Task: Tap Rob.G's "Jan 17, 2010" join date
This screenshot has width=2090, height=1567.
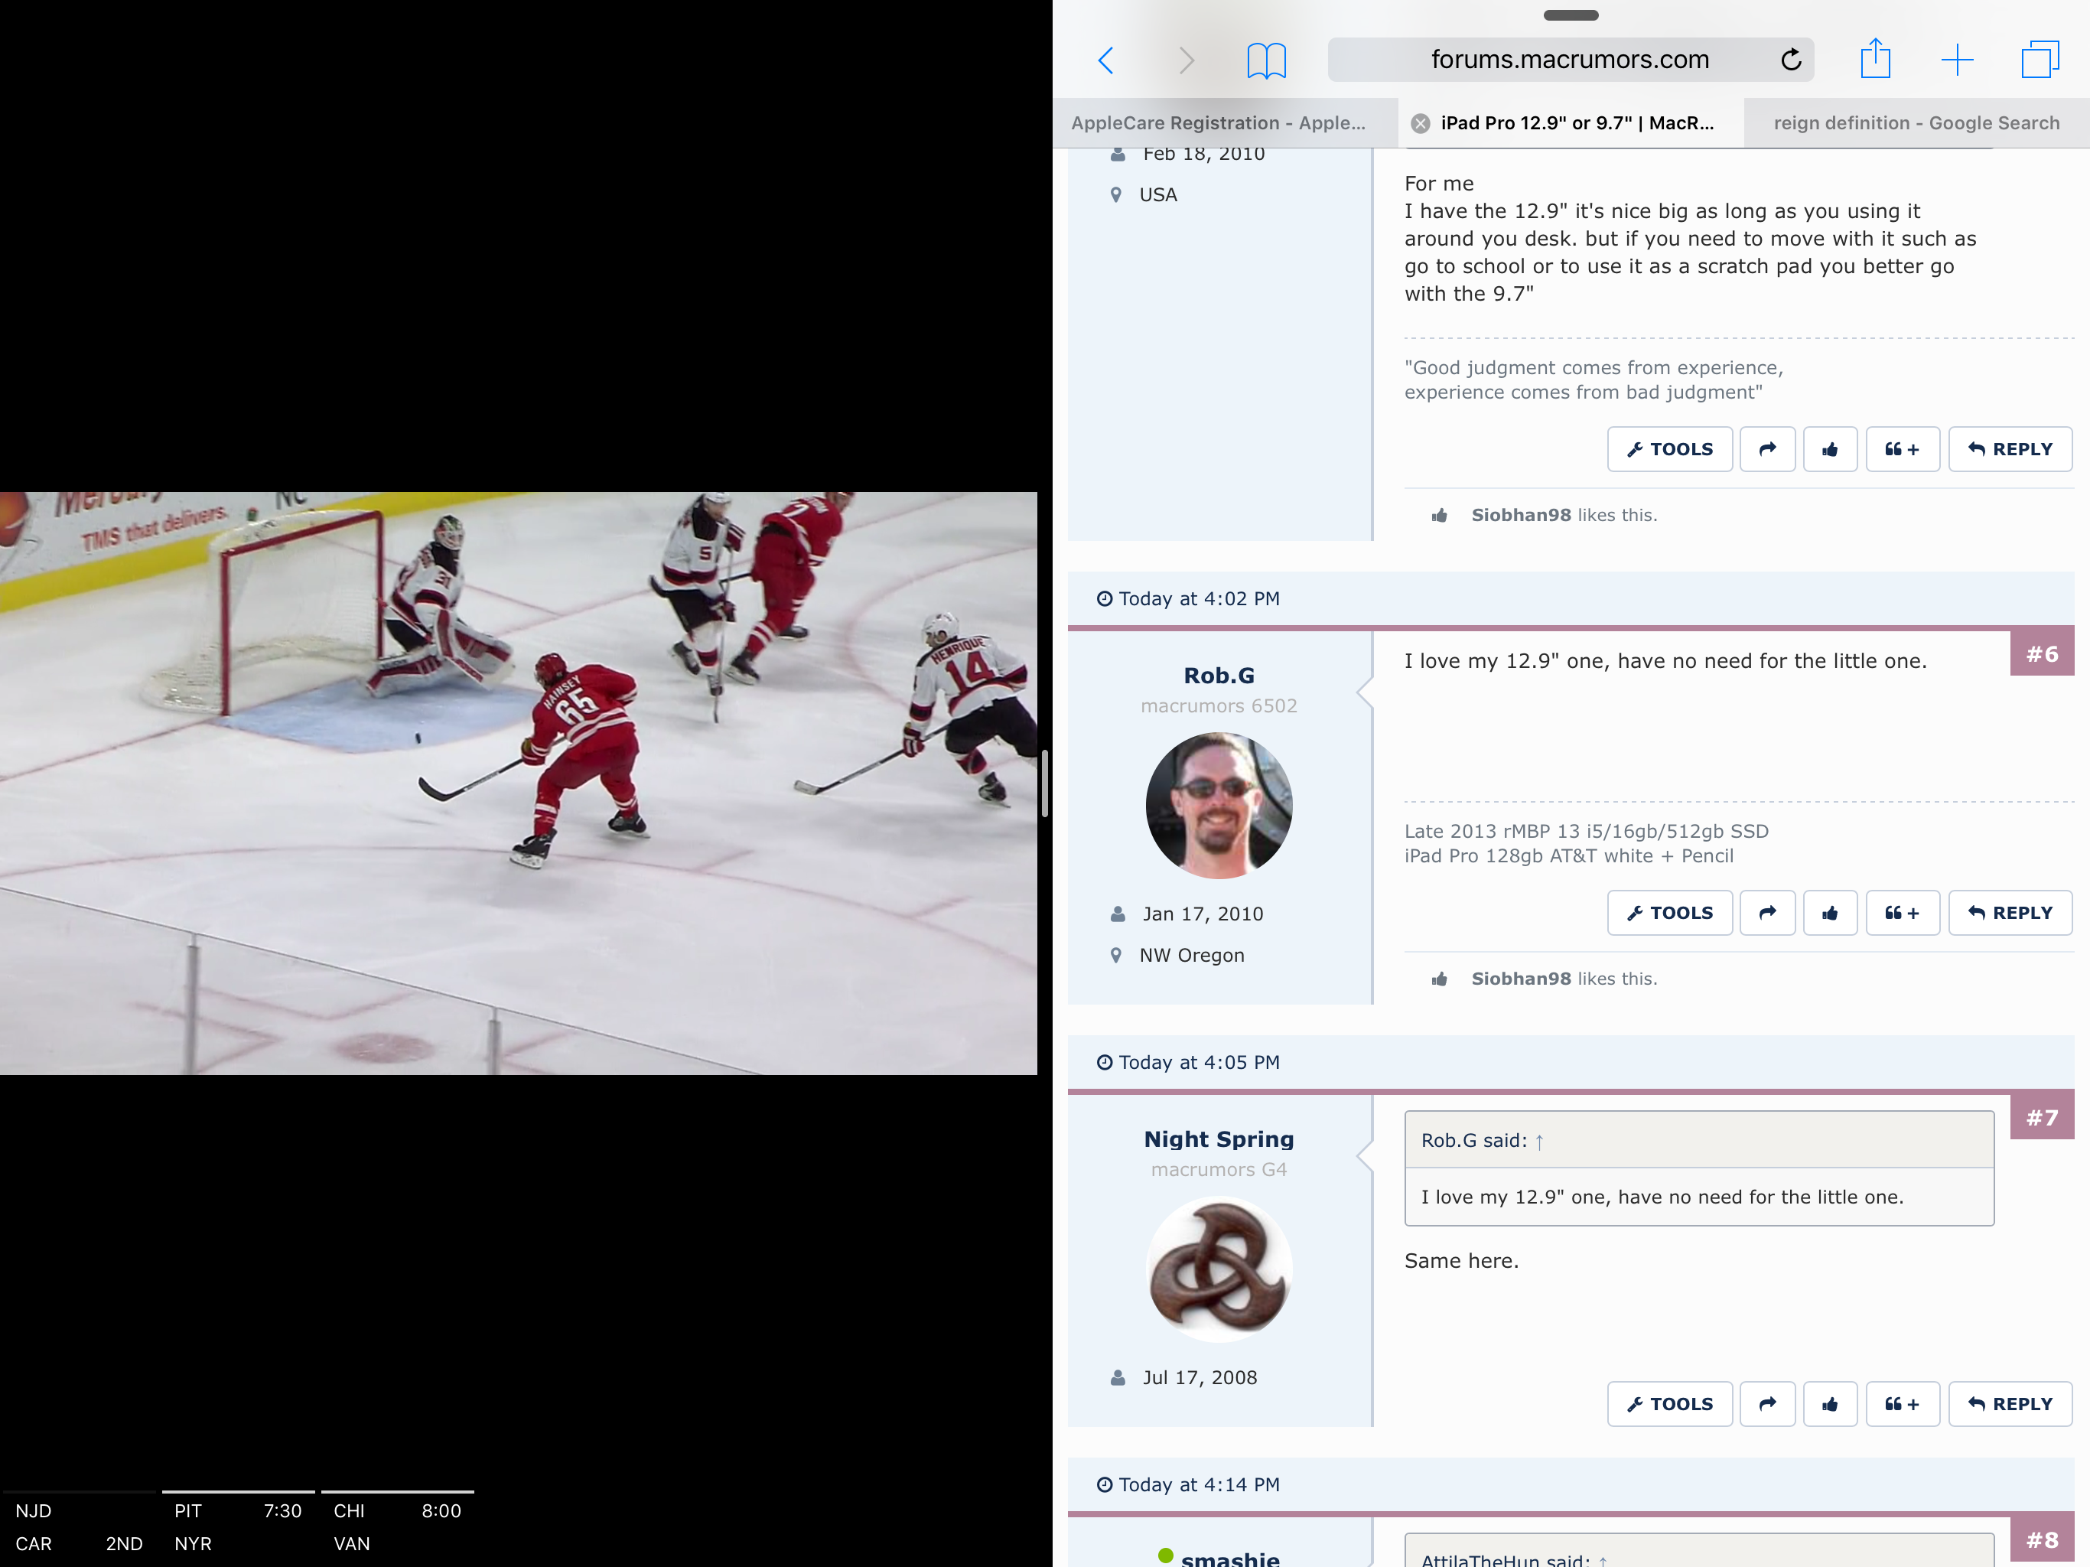Action: click(1202, 914)
